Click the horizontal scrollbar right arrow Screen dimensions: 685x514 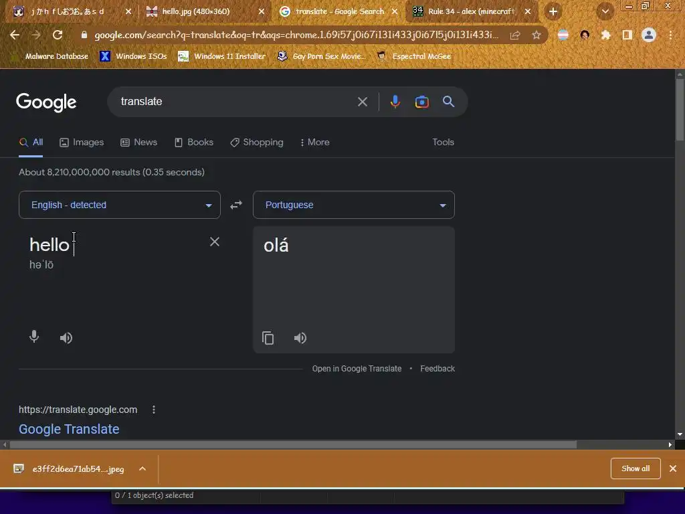pyautogui.click(x=670, y=444)
